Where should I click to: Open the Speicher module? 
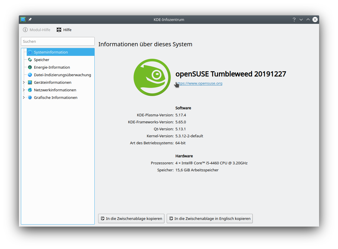42,60
